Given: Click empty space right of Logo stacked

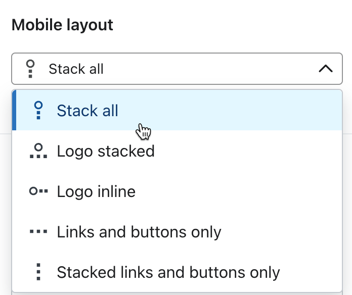Looking at the screenshot, I should click(x=253, y=151).
